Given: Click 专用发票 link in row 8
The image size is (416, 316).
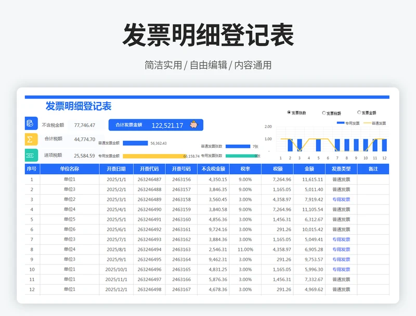Looking at the screenshot, I should tap(342, 249).
